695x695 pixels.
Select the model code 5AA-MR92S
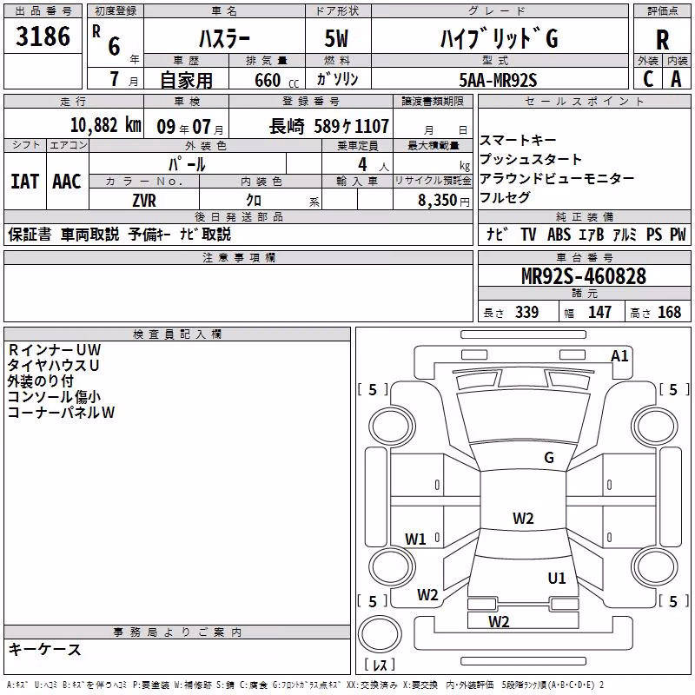pos(498,80)
